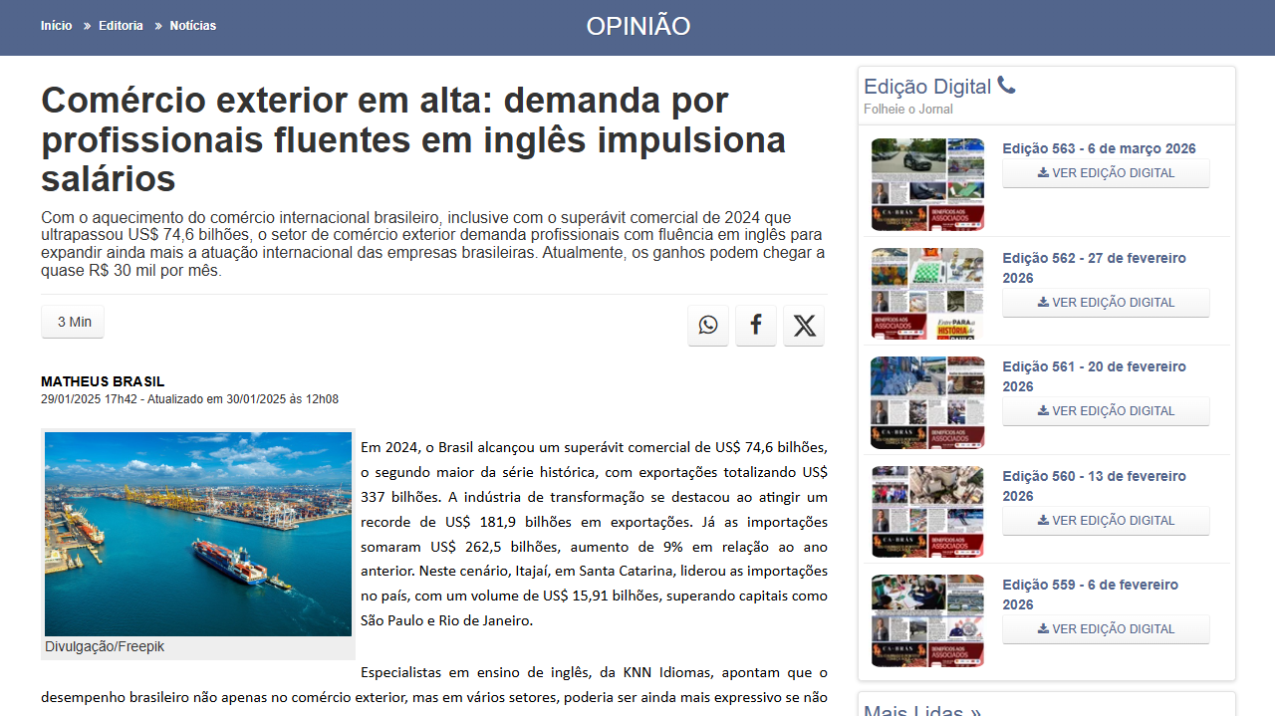View digital edition for Edição 559
1275x716 pixels.
(1106, 629)
